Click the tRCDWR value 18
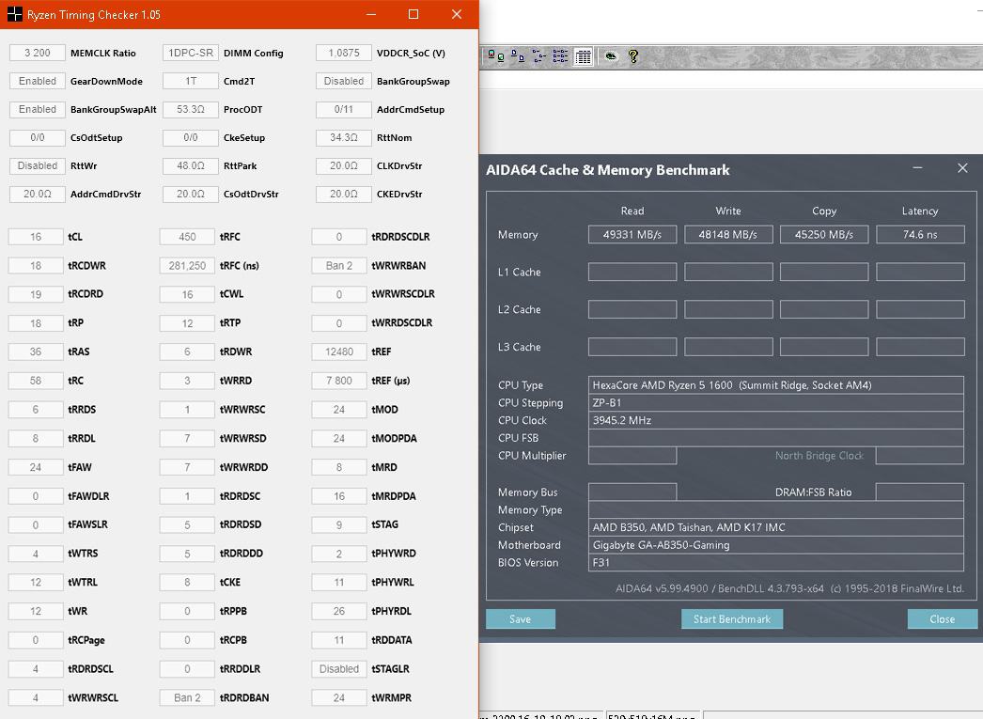 coord(36,266)
